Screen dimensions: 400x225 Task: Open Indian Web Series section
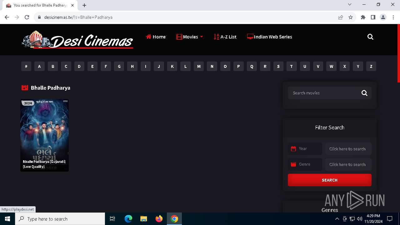click(269, 37)
